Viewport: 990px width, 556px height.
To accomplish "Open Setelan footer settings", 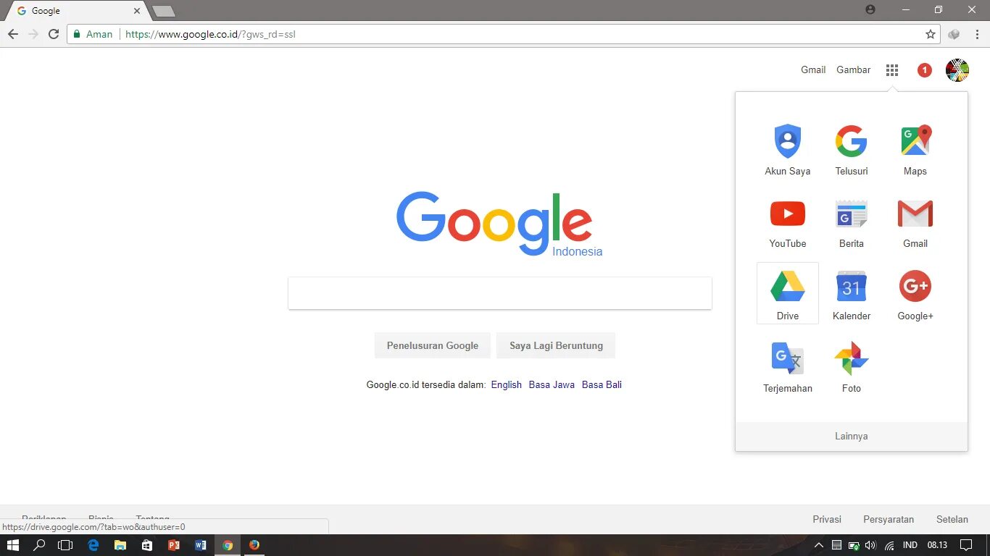I will 952,519.
